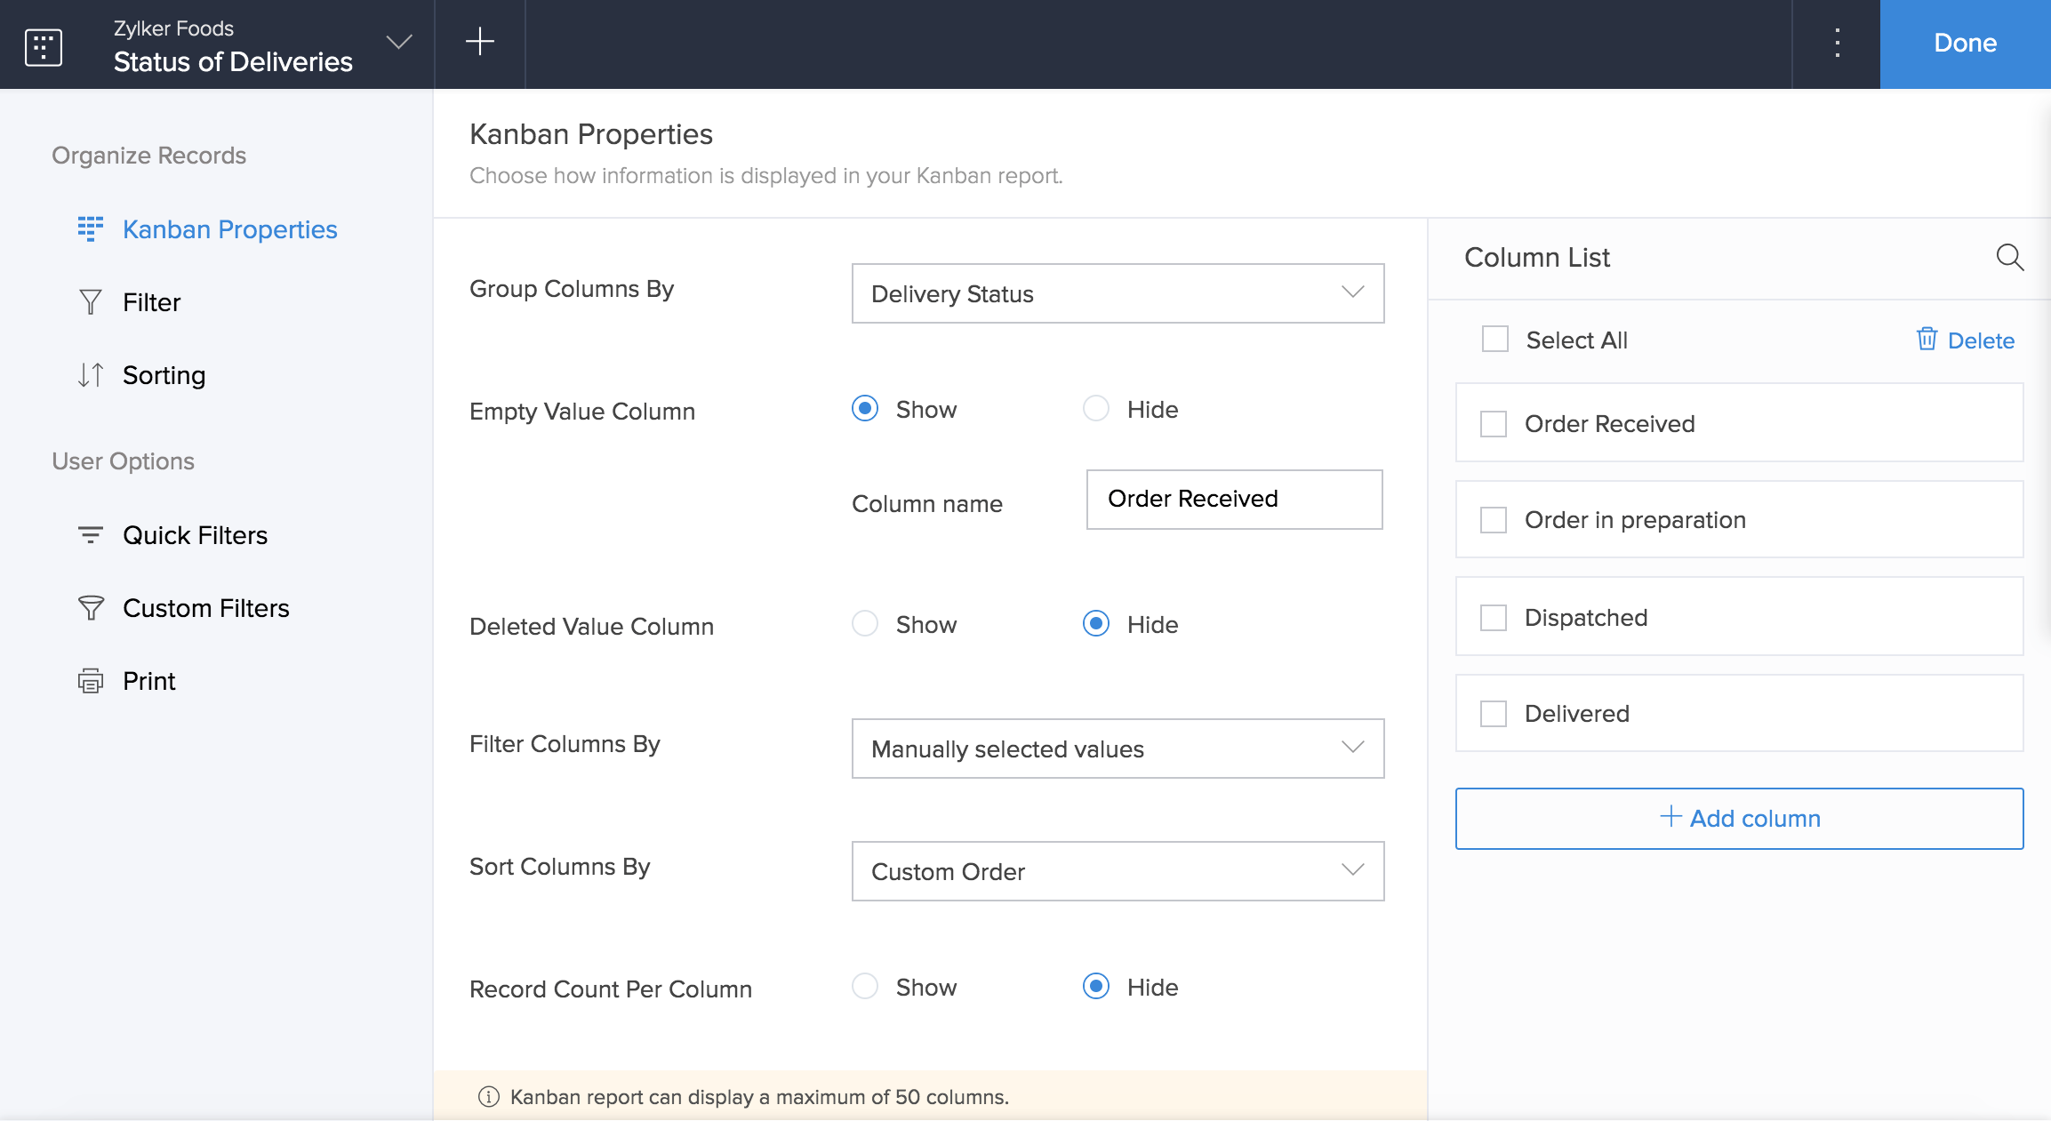Click the Sorting arrows icon
The image size is (2051, 1121).
(91, 375)
